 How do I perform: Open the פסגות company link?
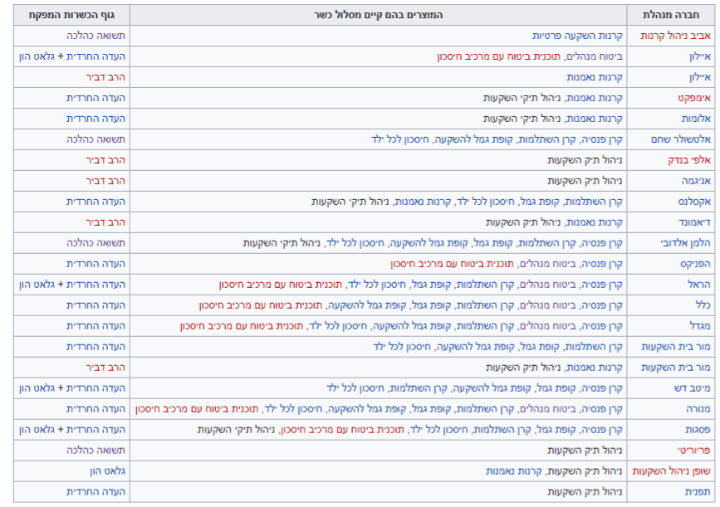pyautogui.click(x=698, y=430)
